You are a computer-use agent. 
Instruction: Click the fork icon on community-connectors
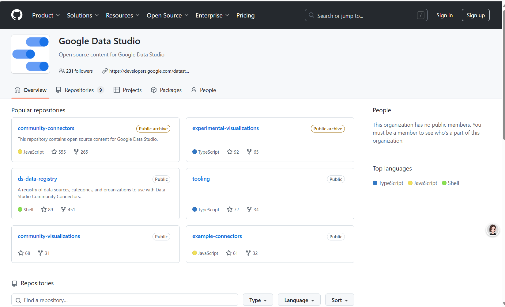76,152
